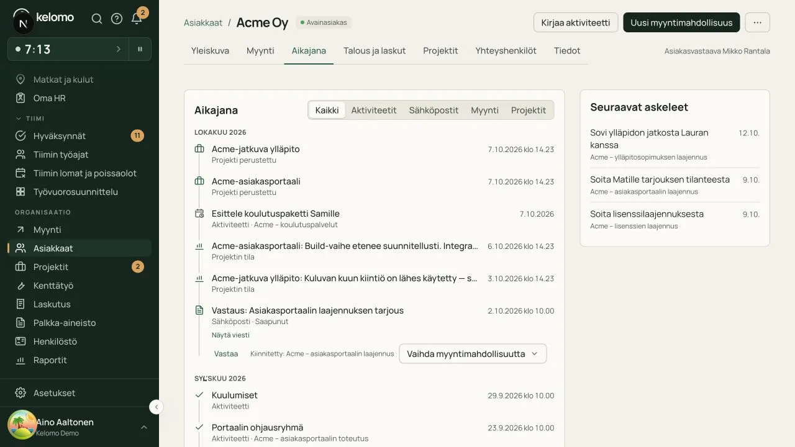The height and width of the screenshot is (447, 795).
Task: Open the help question mark icon
Action: [117, 19]
